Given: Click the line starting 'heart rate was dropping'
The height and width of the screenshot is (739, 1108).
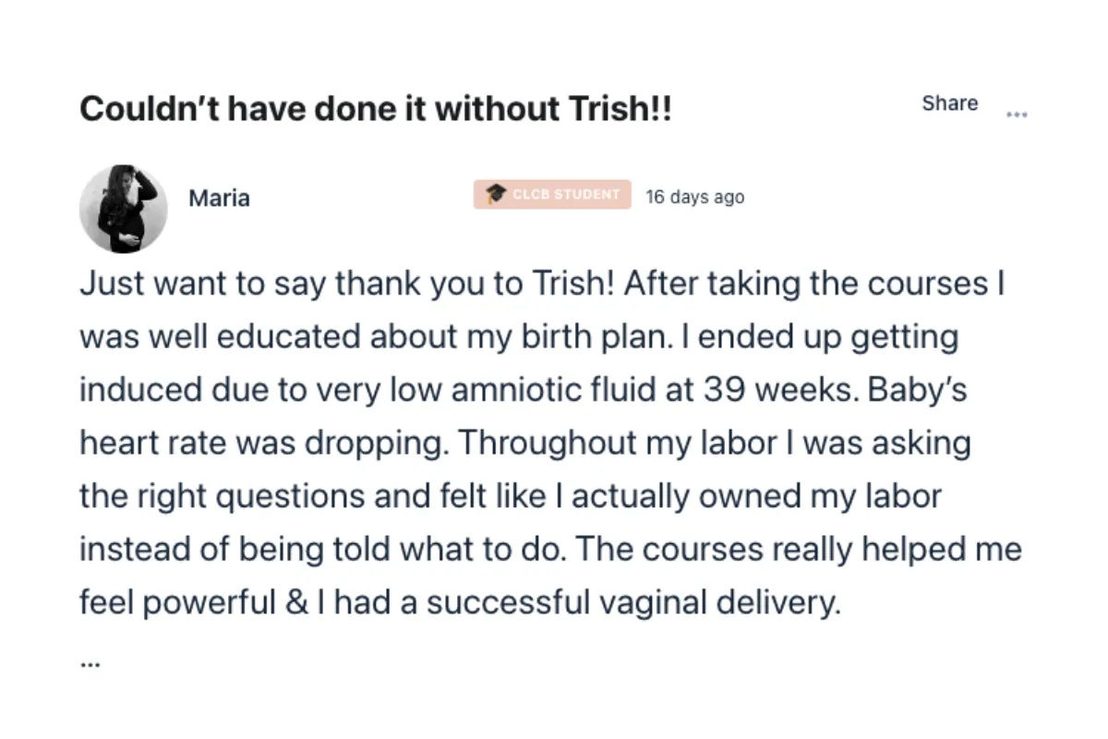Looking at the screenshot, I should [525, 443].
